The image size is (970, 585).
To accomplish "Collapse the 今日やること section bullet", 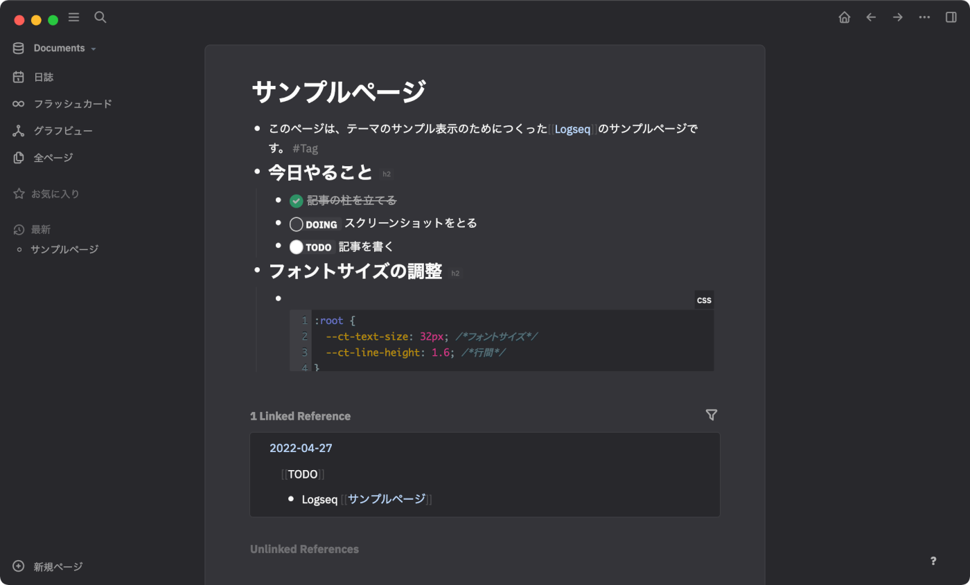I will (256, 172).
